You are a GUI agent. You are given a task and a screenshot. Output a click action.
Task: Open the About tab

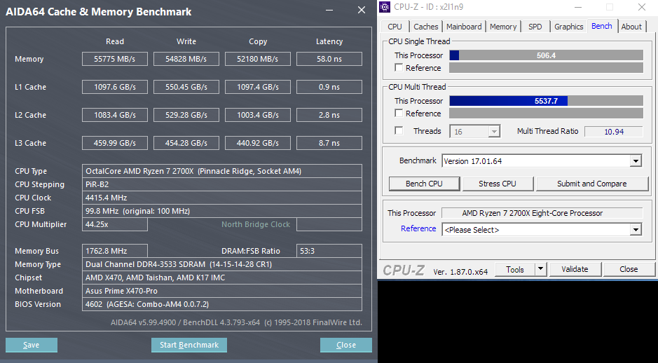(631, 27)
